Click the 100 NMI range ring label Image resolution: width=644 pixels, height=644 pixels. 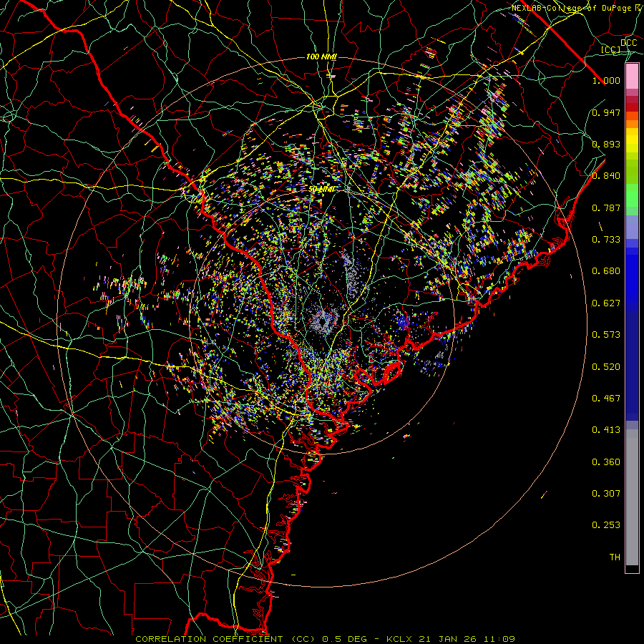(321, 57)
